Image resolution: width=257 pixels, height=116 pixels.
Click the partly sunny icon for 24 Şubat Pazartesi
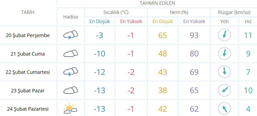(x=71, y=109)
